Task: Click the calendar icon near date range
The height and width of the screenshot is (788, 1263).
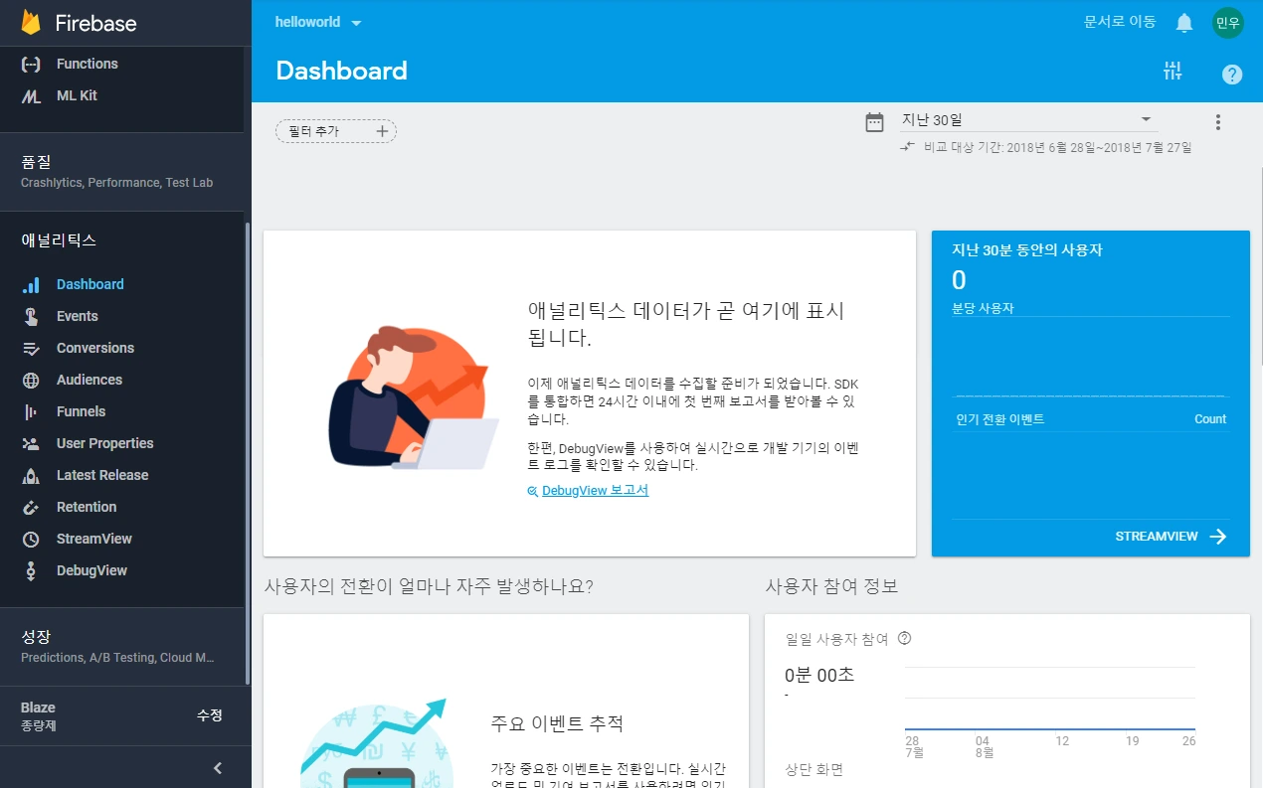Action: tap(874, 121)
